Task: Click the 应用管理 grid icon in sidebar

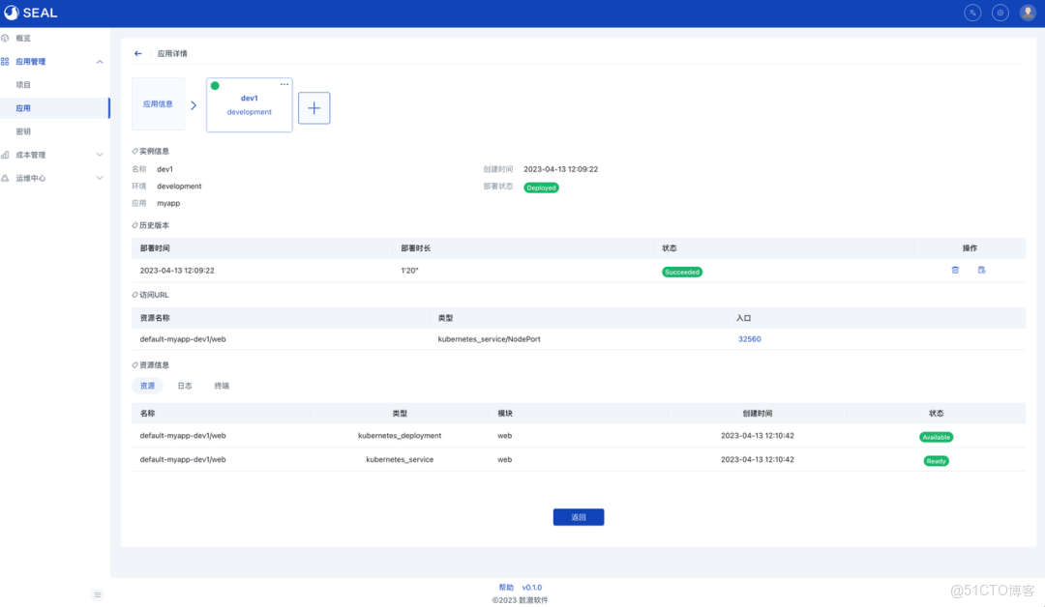Action: (x=10, y=61)
